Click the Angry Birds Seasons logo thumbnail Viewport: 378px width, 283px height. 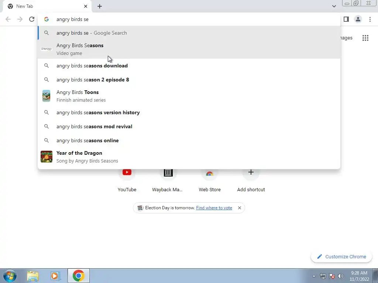pyautogui.click(x=46, y=49)
